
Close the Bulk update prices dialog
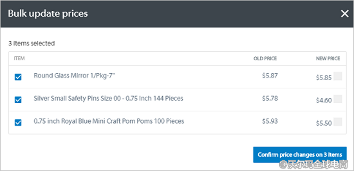point(344,13)
